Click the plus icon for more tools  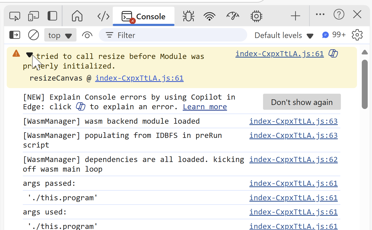295,16
